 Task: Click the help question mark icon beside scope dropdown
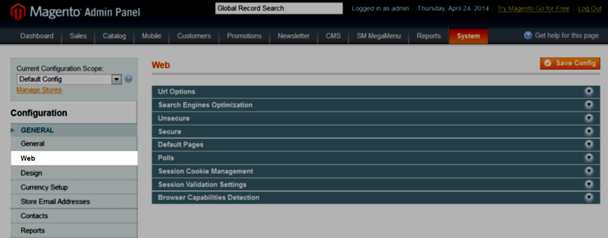128,79
